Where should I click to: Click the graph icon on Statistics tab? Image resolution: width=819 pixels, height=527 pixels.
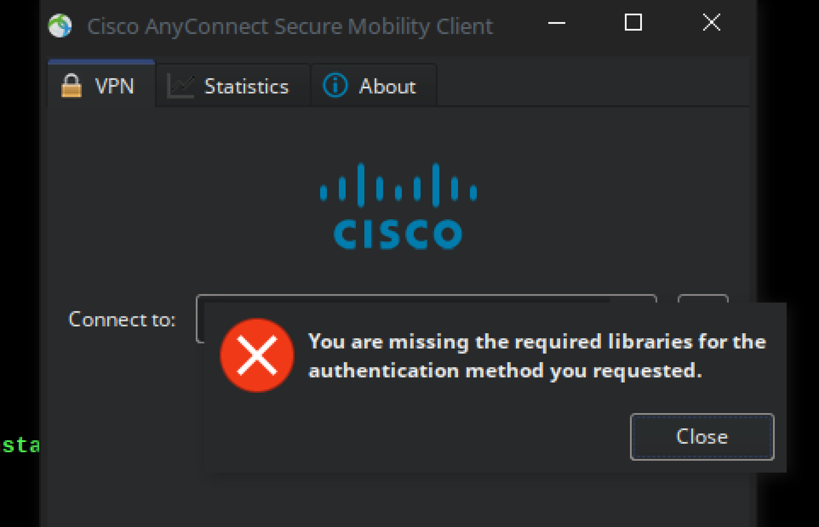pyautogui.click(x=180, y=86)
